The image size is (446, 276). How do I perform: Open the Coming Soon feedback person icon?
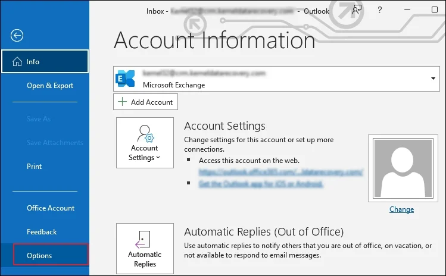357,10
